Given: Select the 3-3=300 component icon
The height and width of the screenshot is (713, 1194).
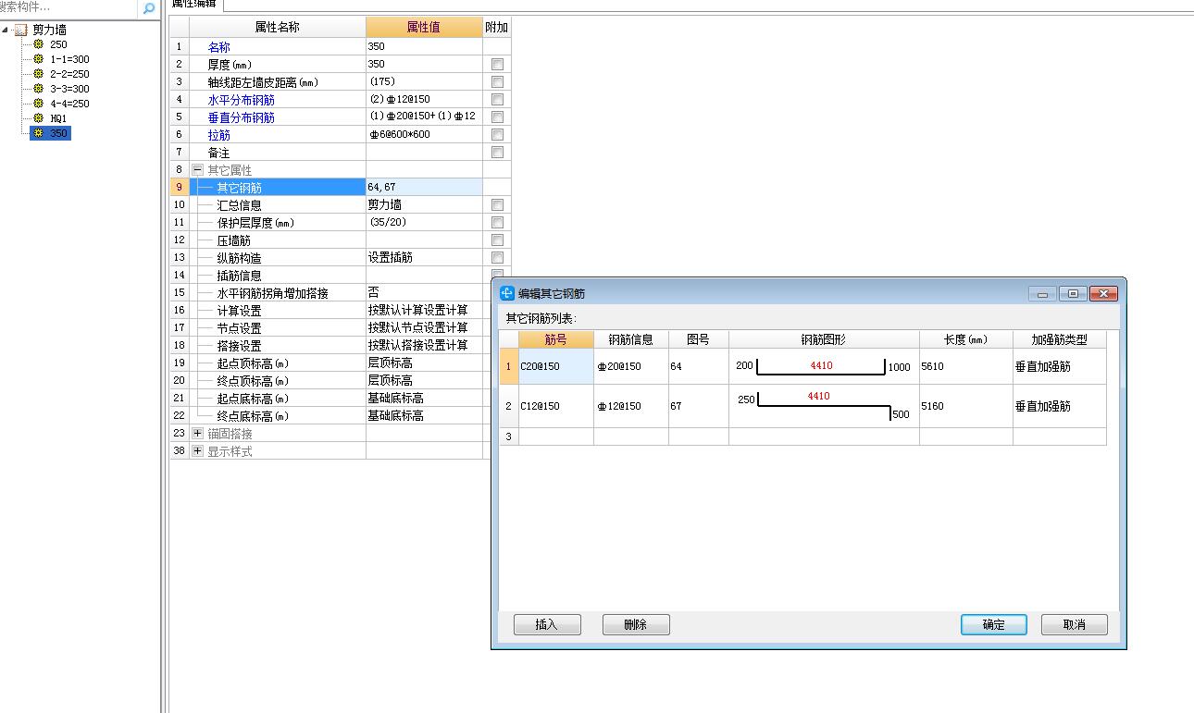Looking at the screenshot, I should click(x=38, y=89).
